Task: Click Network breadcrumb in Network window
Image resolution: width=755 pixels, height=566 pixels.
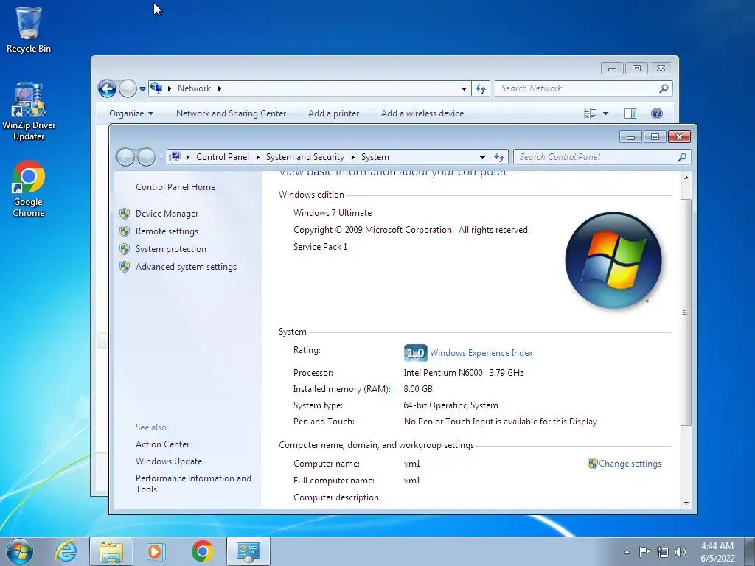Action: 194,88
